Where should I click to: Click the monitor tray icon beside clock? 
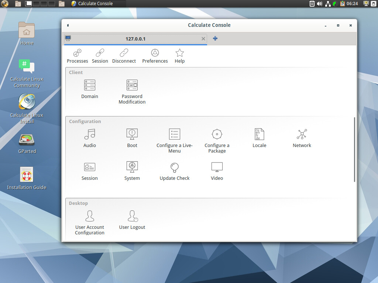(366, 3)
